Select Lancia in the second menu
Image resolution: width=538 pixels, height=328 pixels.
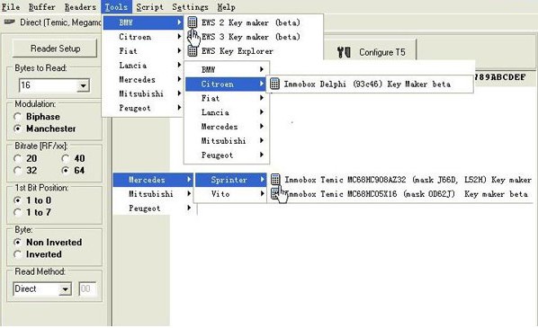227,112
